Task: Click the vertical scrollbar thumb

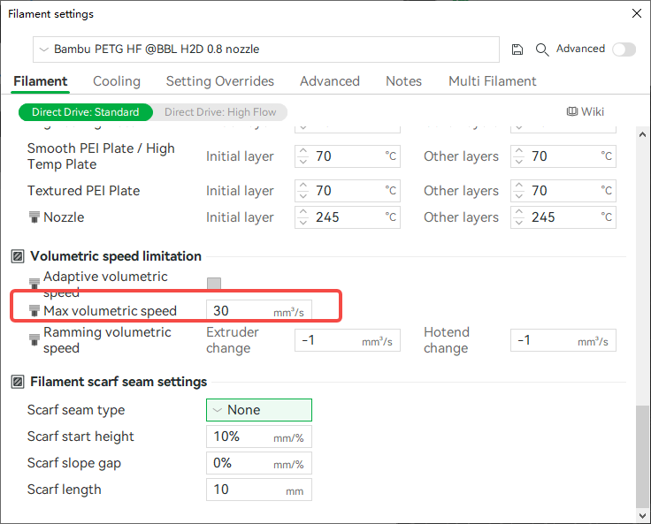Action: click(x=643, y=456)
